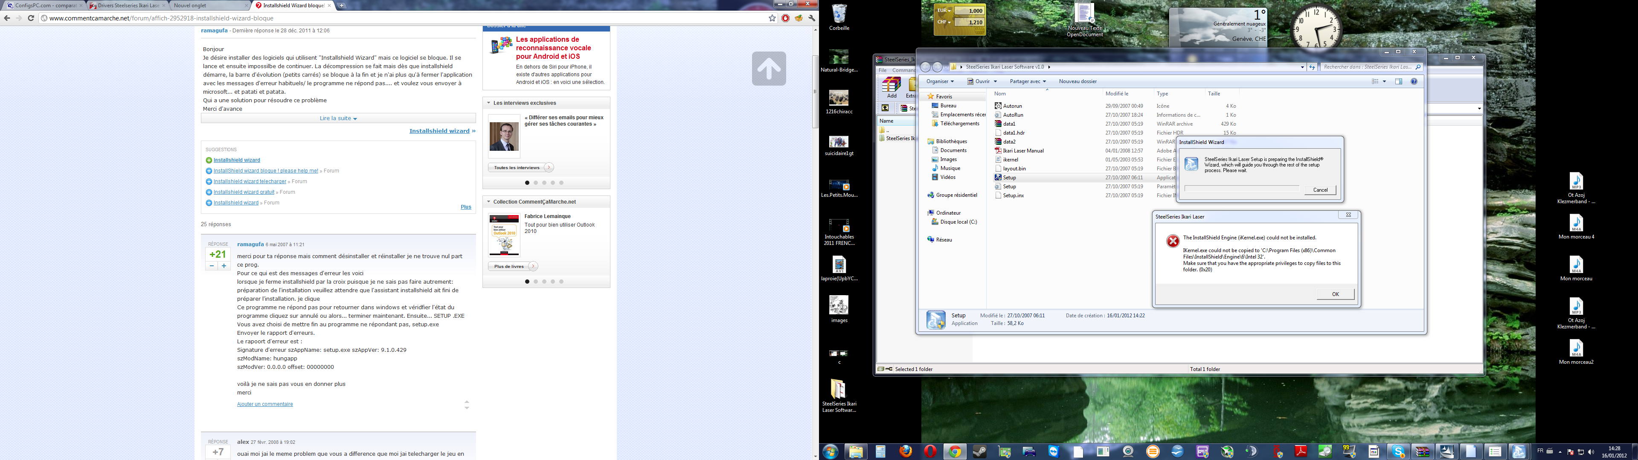Bookmark page with the star icon
Image resolution: width=1638 pixels, height=460 pixels.
[x=772, y=18]
